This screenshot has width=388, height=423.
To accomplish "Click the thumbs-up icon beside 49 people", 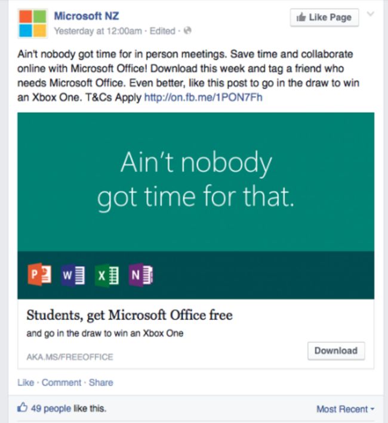I will (x=23, y=408).
